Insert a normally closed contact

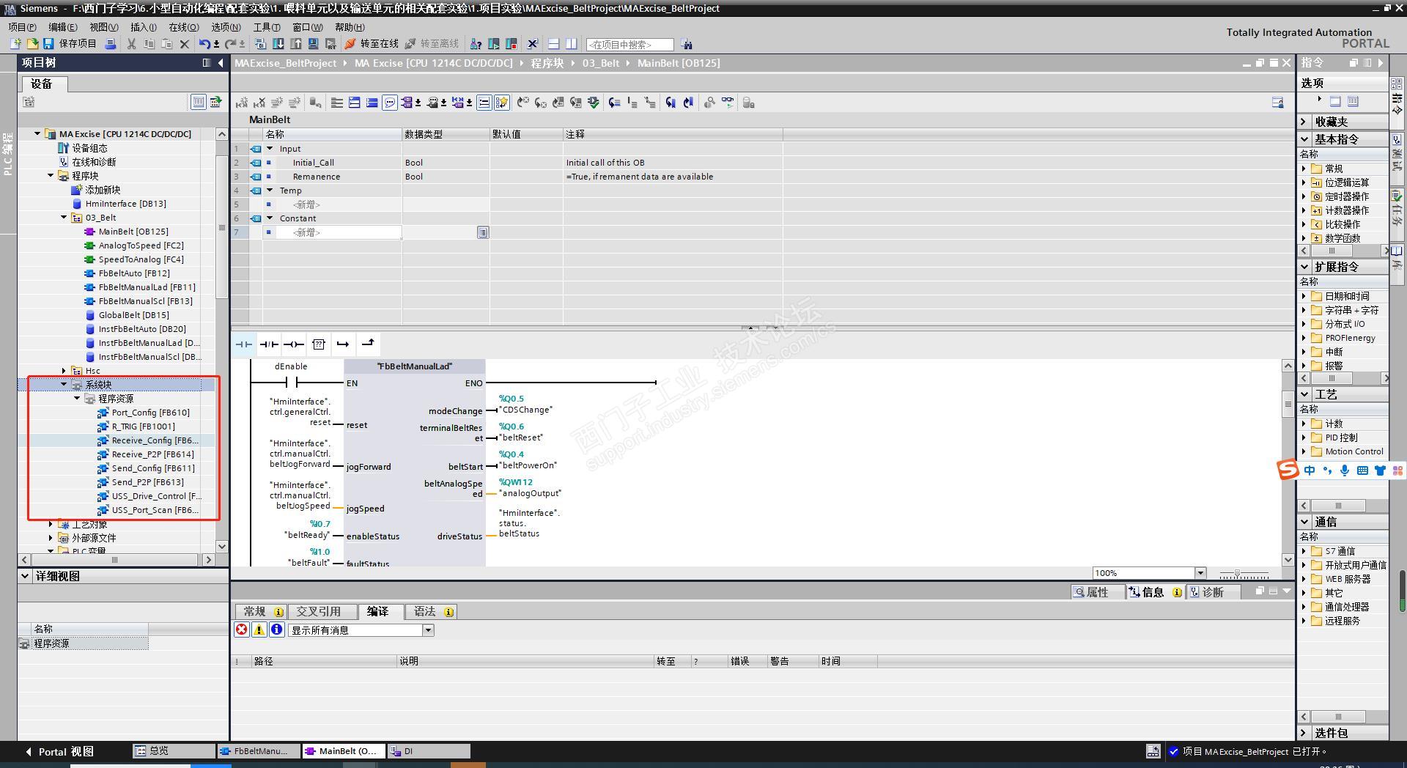(x=269, y=344)
